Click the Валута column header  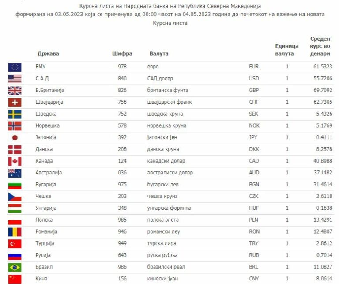(159, 53)
